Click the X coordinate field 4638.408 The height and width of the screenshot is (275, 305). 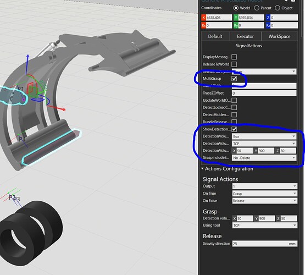tap(219, 18)
